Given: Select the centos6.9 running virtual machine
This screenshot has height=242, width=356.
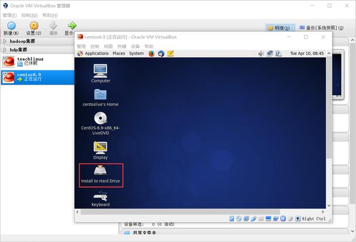Looking at the screenshot, I should [37, 77].
